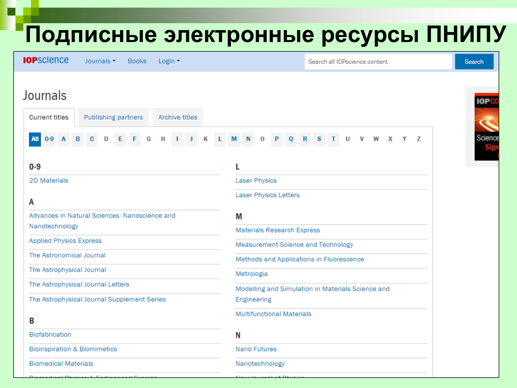Open Biomedical Materials journal
The image size is (517, 388).
click(x=61, y=364)
